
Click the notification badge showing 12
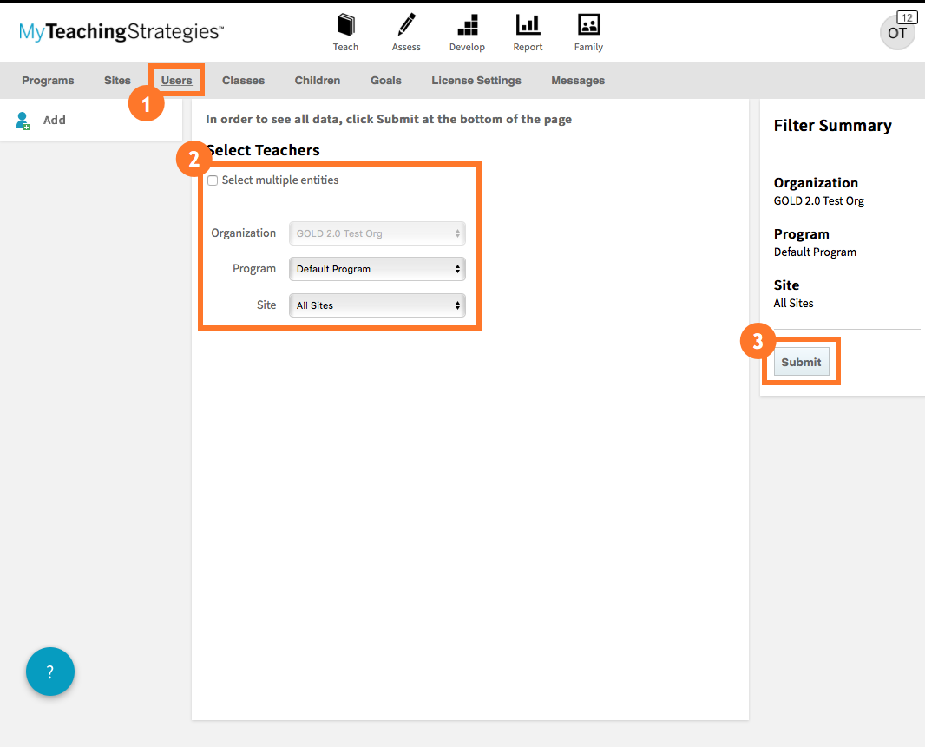[x=906, y=16]
